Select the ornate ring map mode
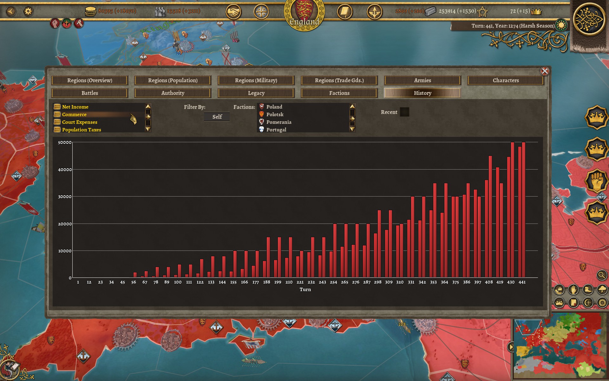This screenshot has height=381, width=609. click(x=602, y=303)
